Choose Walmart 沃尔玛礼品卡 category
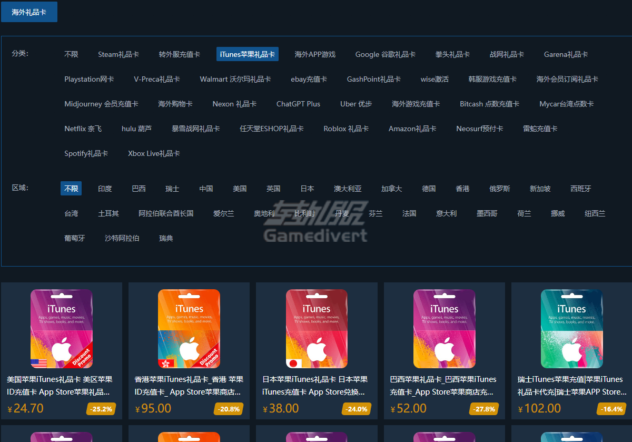632x442 pixels. click(235, 79)
